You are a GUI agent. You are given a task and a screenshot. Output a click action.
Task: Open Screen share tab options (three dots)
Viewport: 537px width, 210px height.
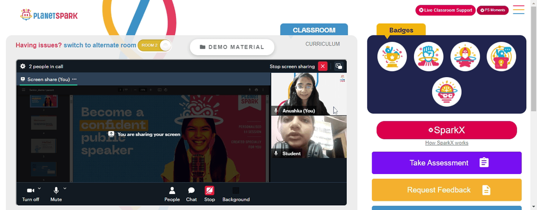[74, 79]
